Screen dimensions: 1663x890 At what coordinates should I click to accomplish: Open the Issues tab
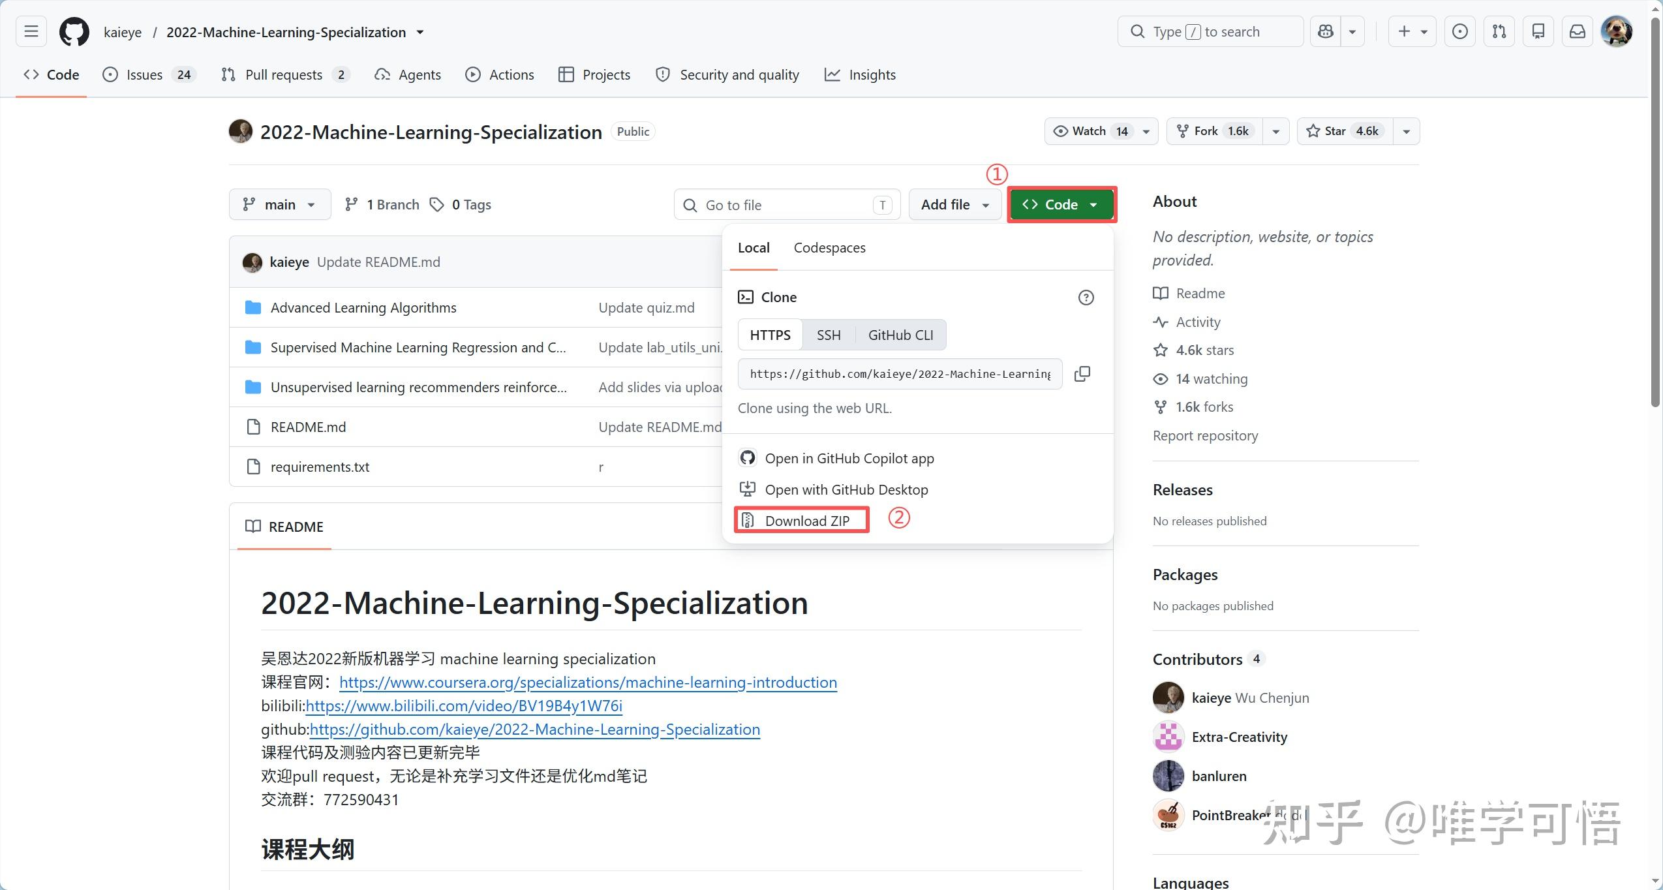point(149,74)
